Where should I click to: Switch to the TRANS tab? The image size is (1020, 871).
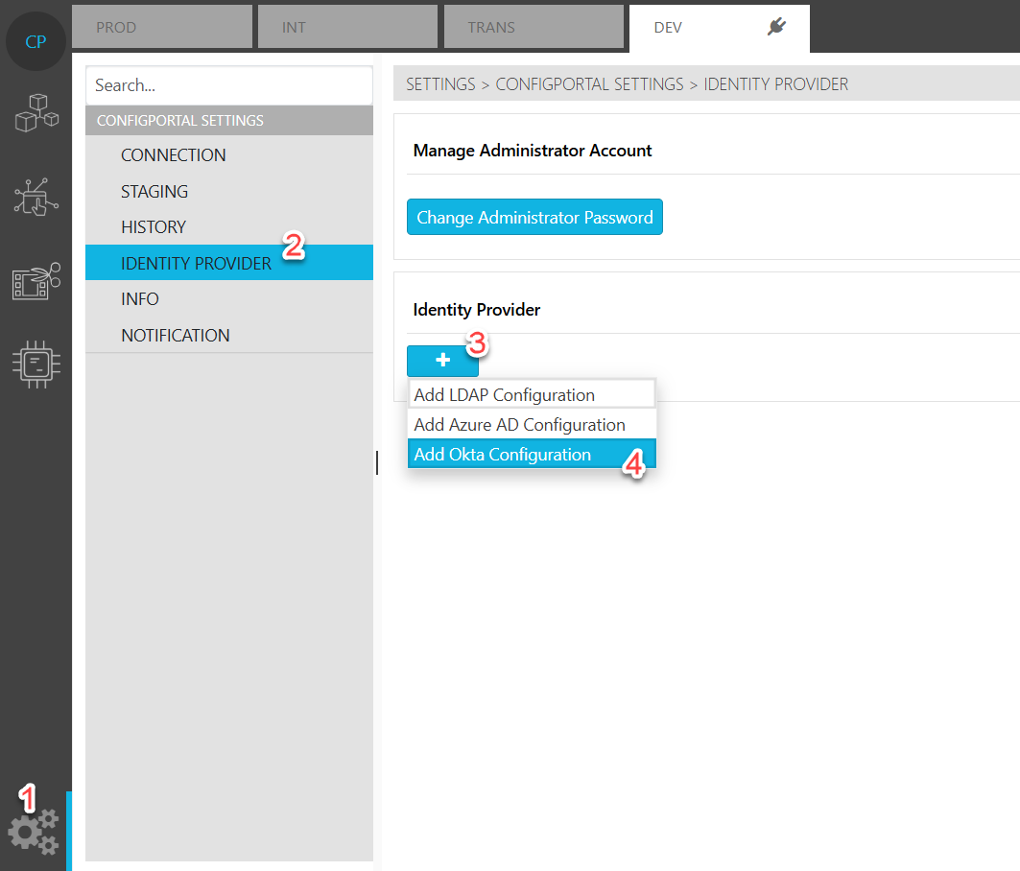tap(534, 28)
